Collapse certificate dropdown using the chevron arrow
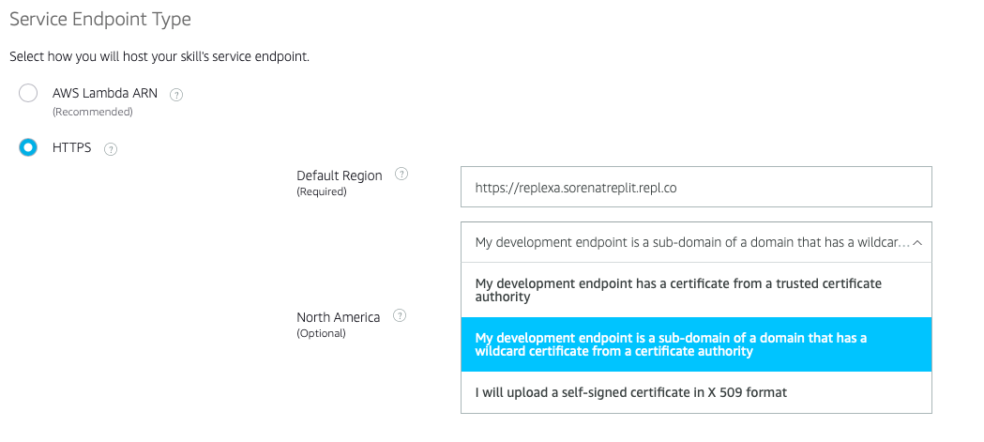This screenshot has width=984, height=442. click(x=917, y=242)
